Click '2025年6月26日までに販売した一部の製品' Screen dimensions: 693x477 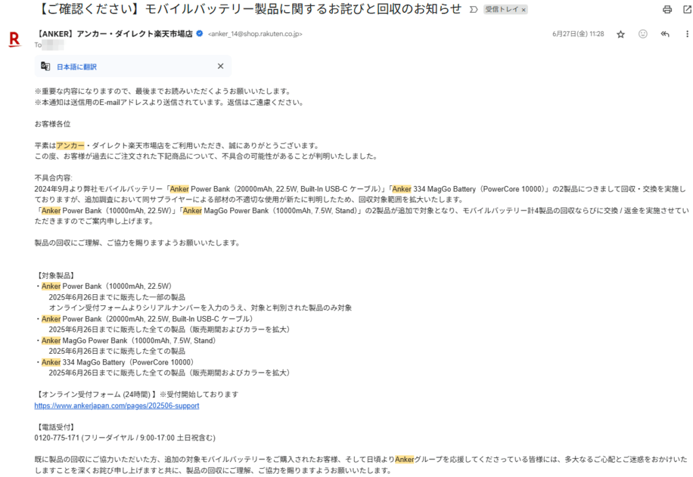116,297
